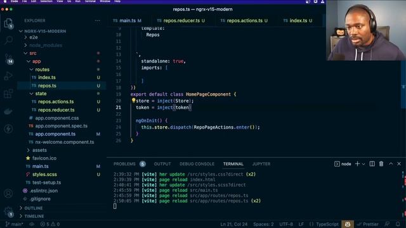Open the Extensions view

[x=8, y=94]
